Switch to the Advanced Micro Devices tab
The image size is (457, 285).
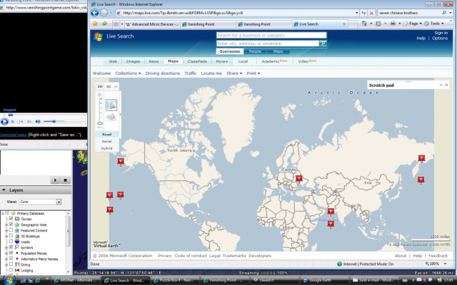point(152,24)
